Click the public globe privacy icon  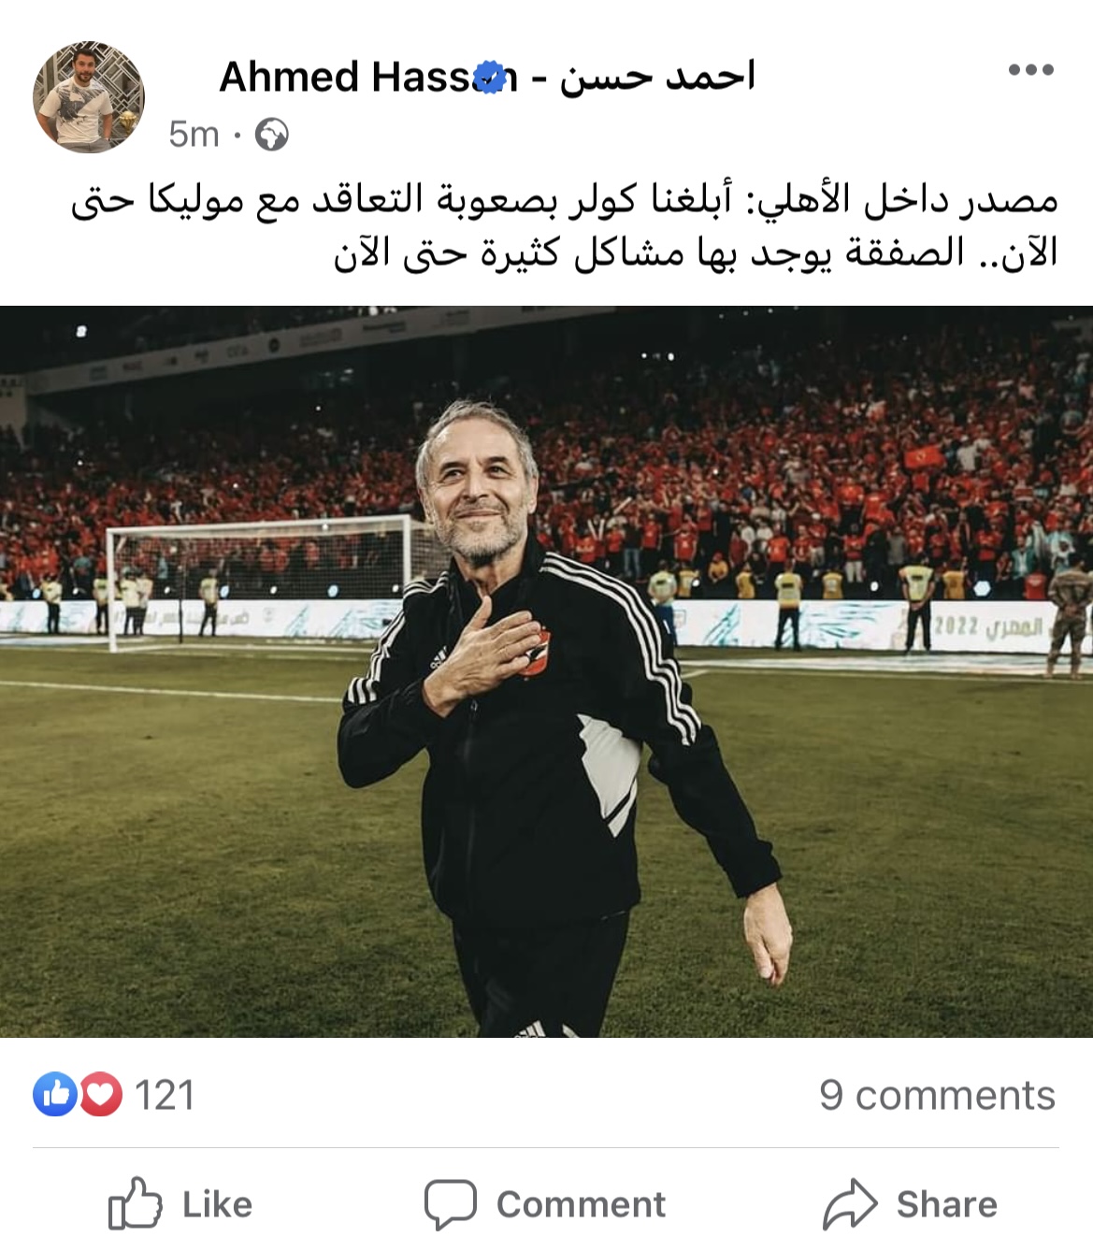[272, 136]
